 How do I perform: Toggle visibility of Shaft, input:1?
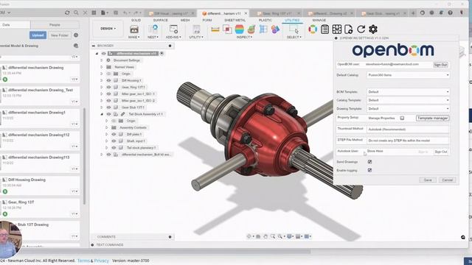[114, 141]
